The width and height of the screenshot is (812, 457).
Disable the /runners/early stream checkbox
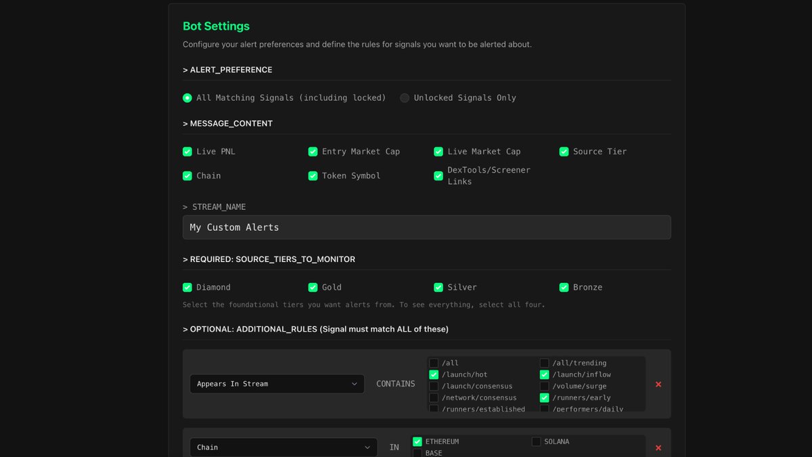544,397
